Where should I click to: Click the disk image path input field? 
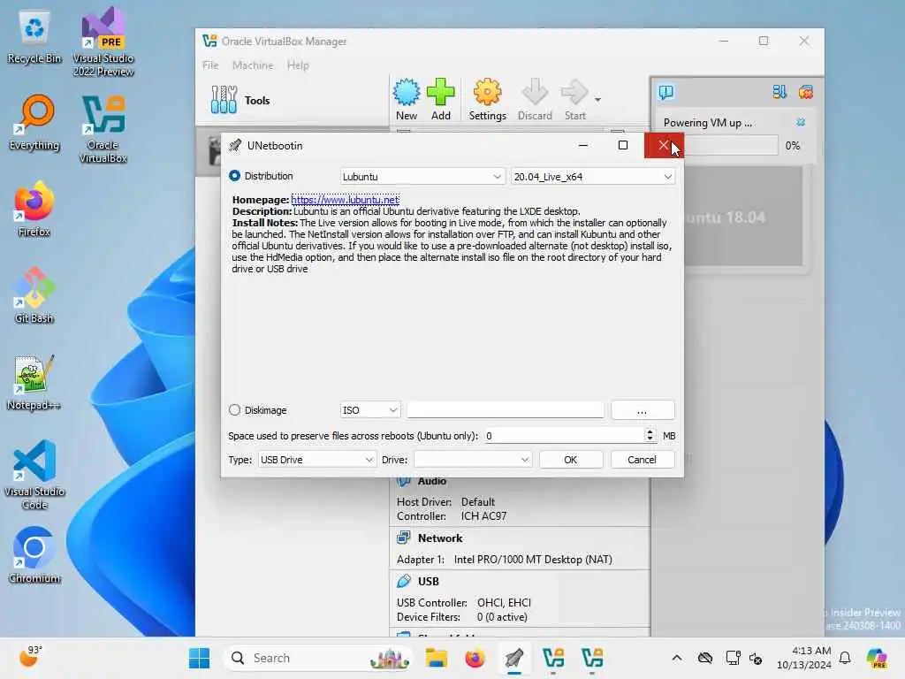505,410
